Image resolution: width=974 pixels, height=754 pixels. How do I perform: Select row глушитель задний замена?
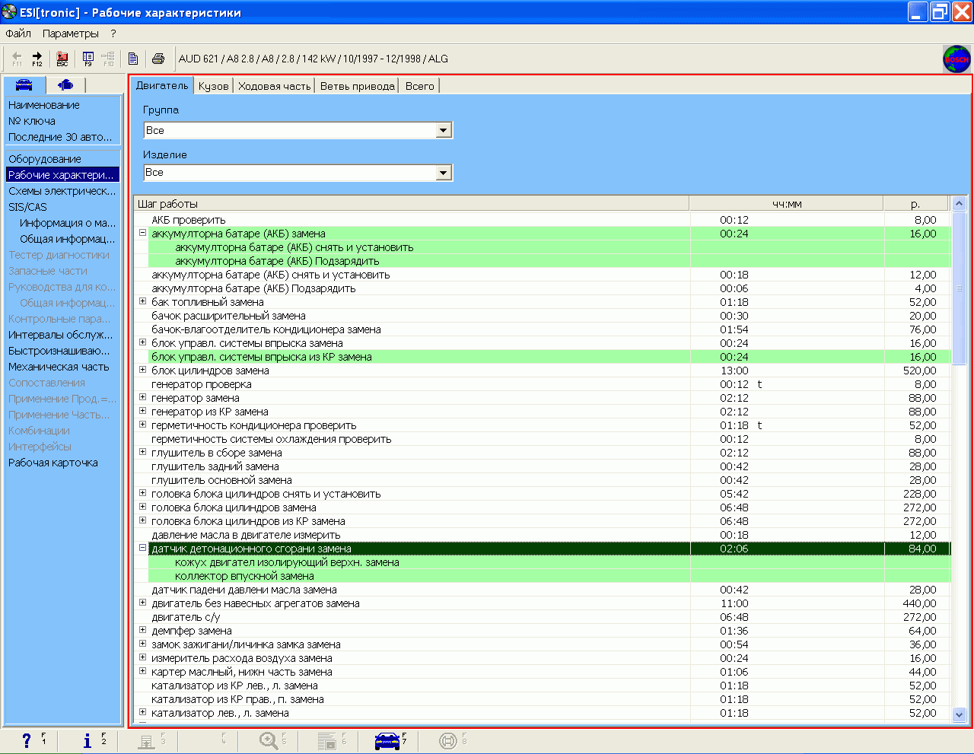pyautogui.click(x=543, y=466)
